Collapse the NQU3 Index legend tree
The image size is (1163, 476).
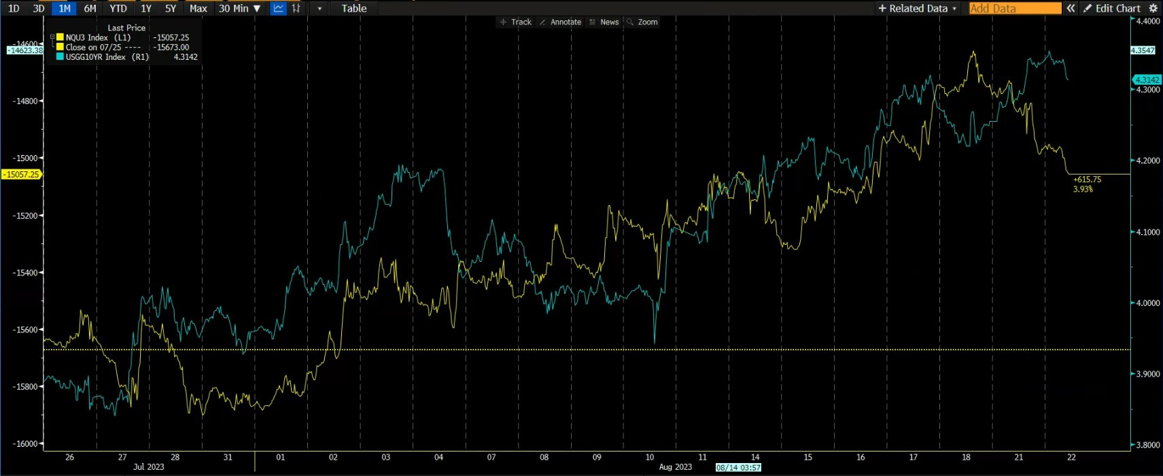52,37
